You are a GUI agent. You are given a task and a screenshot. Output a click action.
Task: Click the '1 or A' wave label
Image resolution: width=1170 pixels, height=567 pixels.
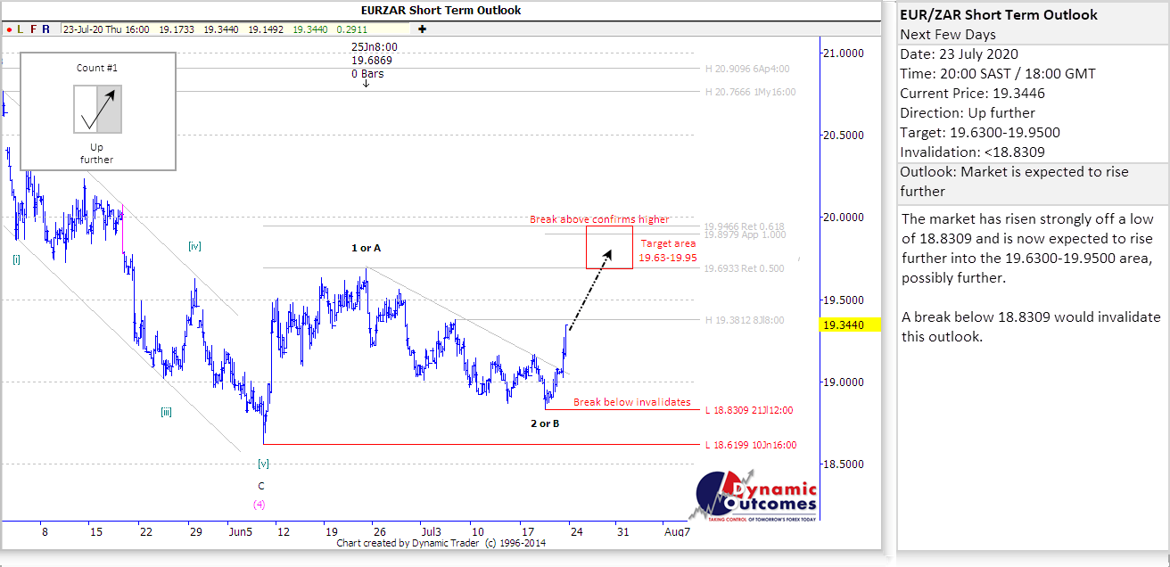366,248
